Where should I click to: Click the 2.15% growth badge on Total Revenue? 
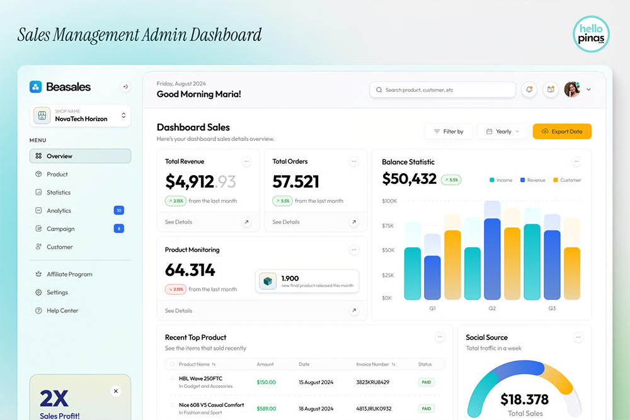point(176,201)
